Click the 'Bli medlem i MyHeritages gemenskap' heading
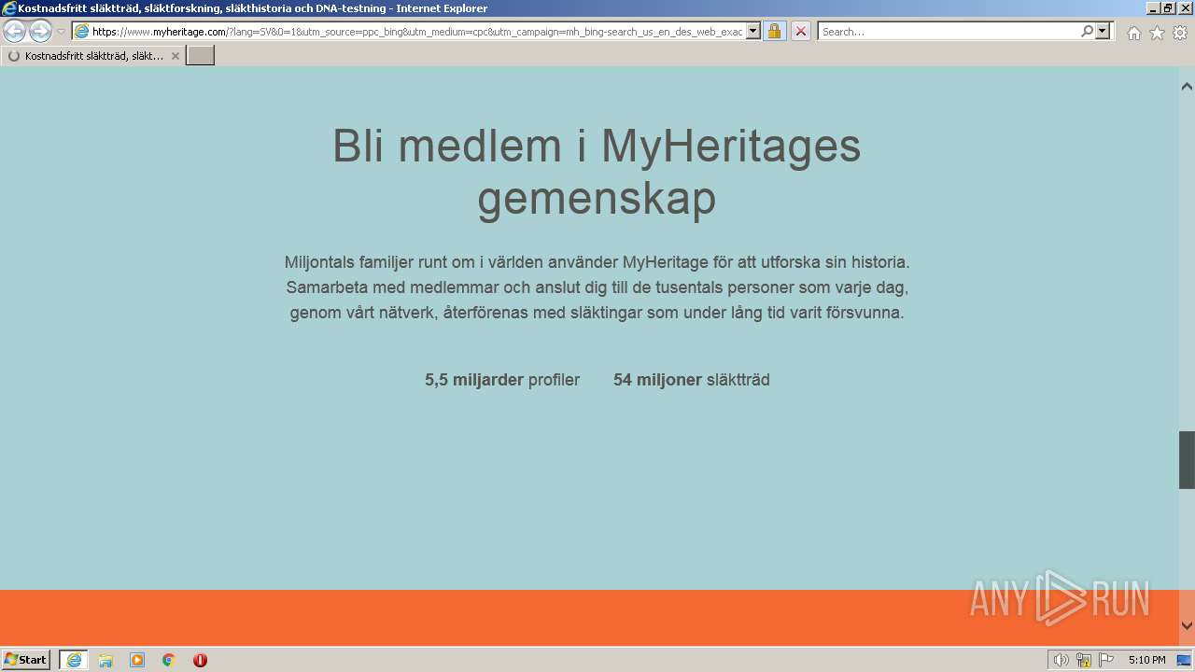 tap(597, 173)
